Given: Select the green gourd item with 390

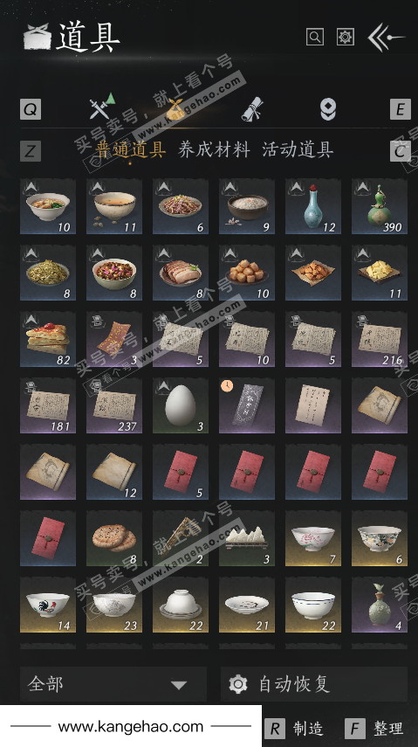Looking at the screenshot, I should [380, 206].
